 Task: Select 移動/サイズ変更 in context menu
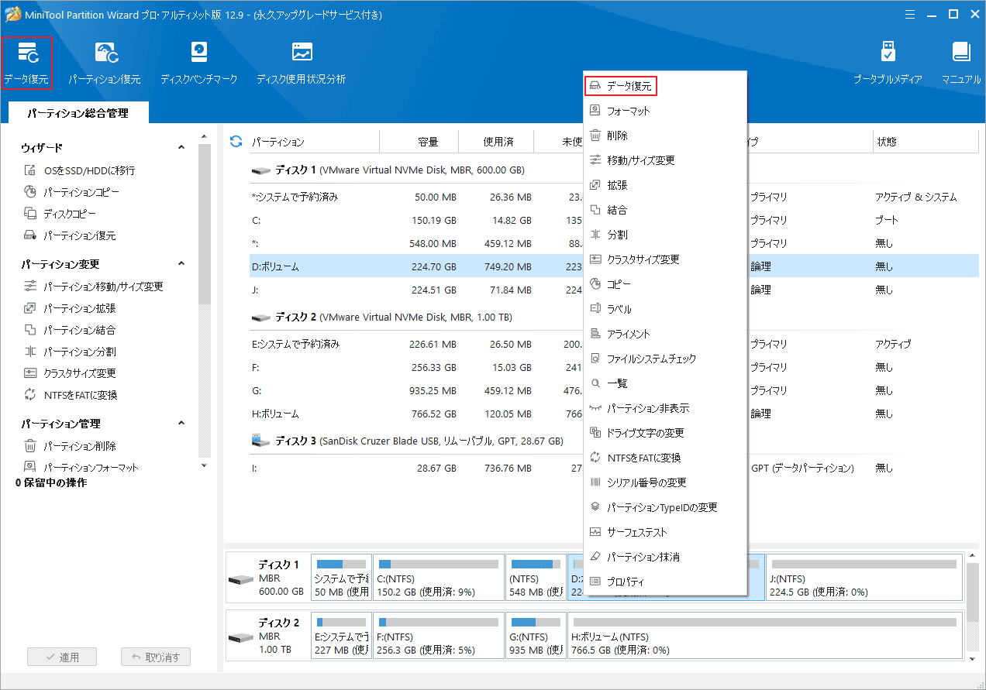(665, 160)
